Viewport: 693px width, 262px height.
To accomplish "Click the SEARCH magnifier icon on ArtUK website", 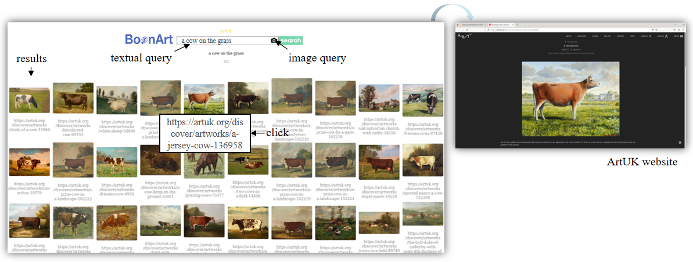I will 650,36.
